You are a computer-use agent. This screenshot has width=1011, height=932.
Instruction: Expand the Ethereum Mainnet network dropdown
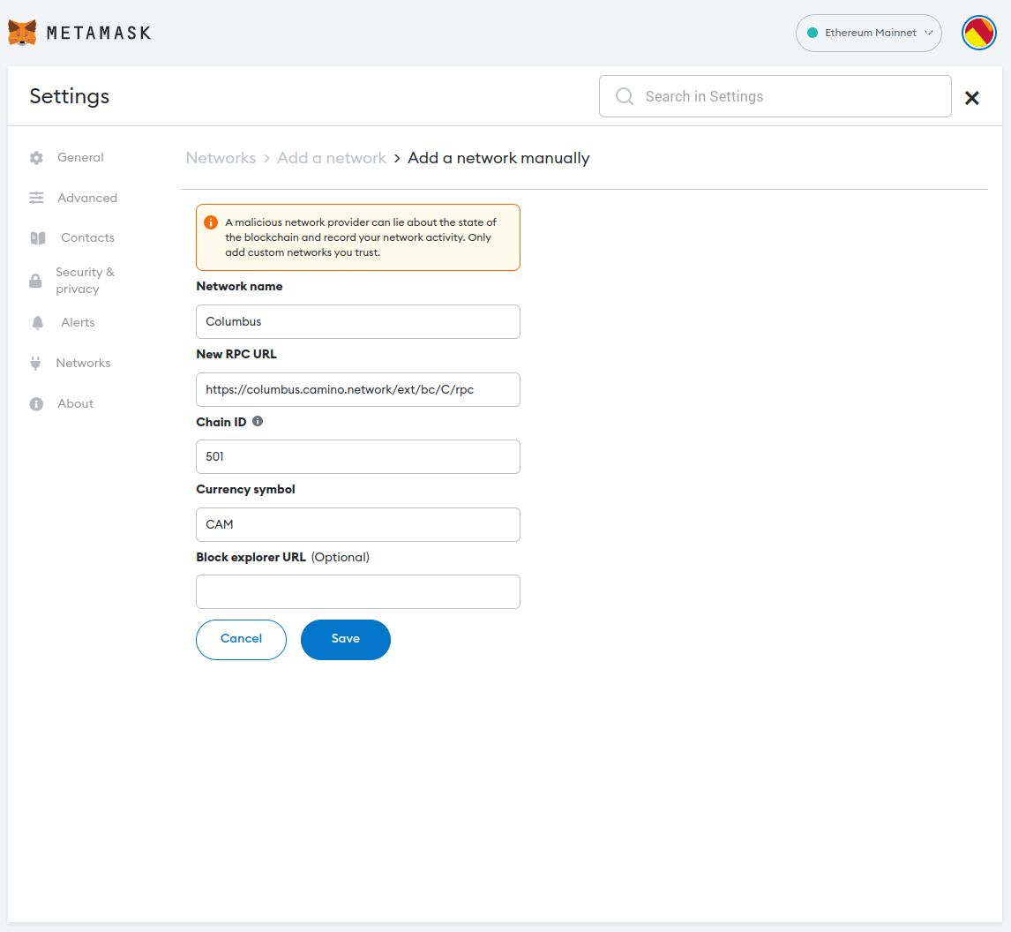(868, 34)
